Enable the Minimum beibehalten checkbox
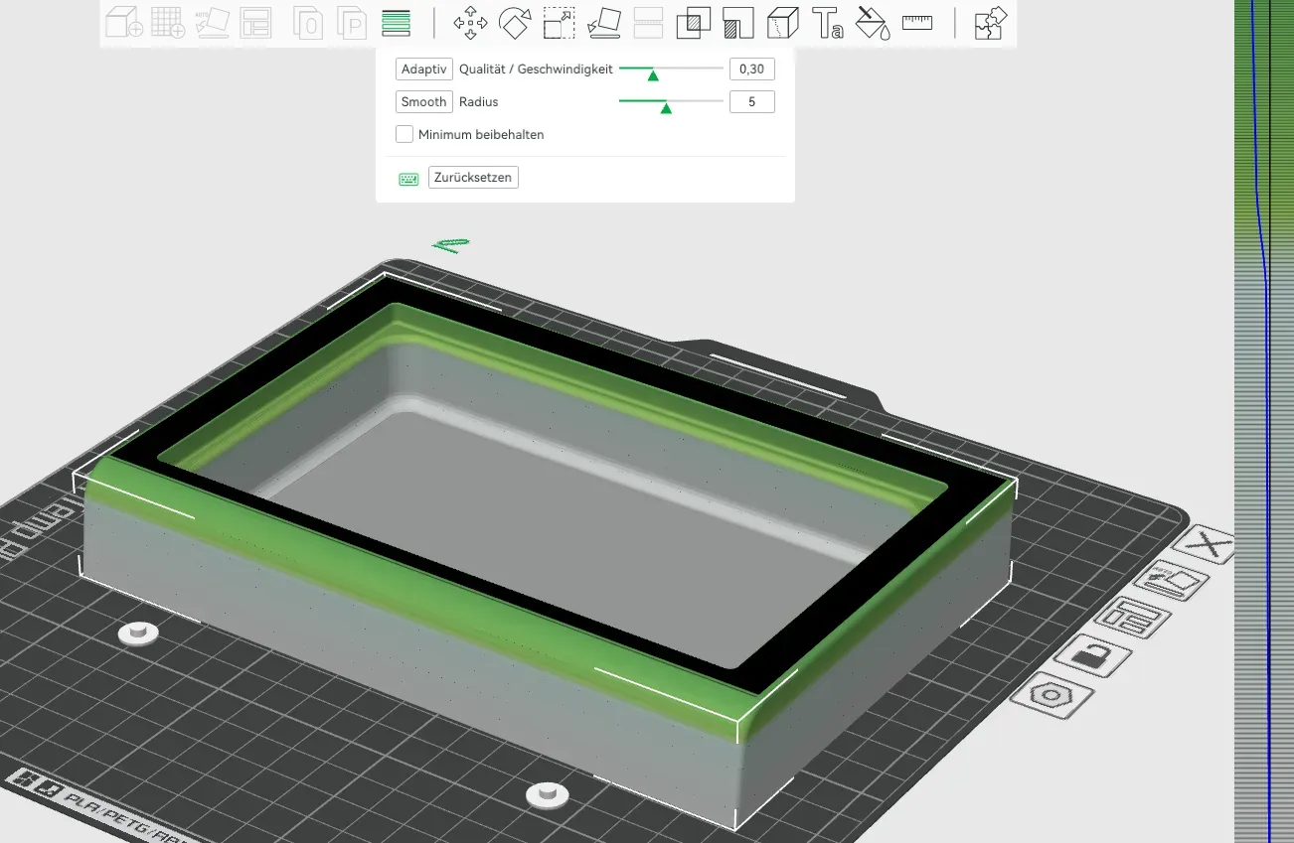Image resolution: width=1294 pixels, height=843 pixels. coord(404,134)
